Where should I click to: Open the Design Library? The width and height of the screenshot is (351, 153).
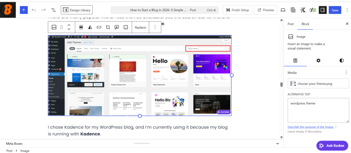pyautogui.click(x=76, y=10)
